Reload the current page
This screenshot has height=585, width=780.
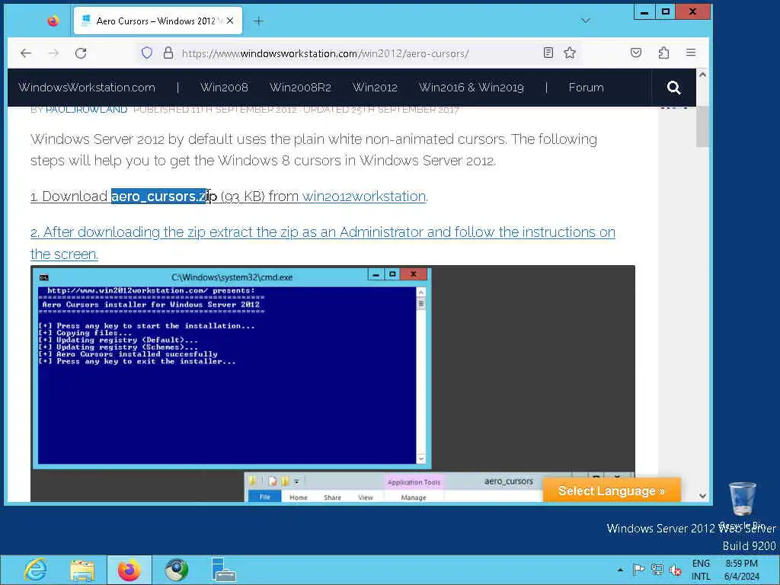[81, 53]
